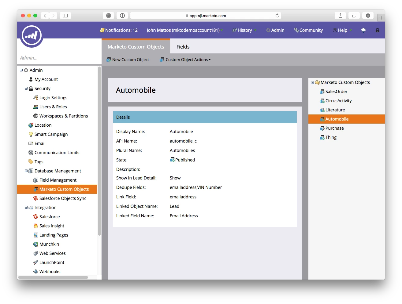
Task: Click the Custom Object Actions icon
Action: tap(162, 60)
